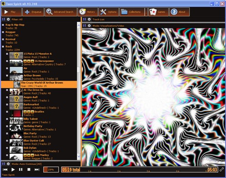Stop playback with the stop button

pos(29,169)
